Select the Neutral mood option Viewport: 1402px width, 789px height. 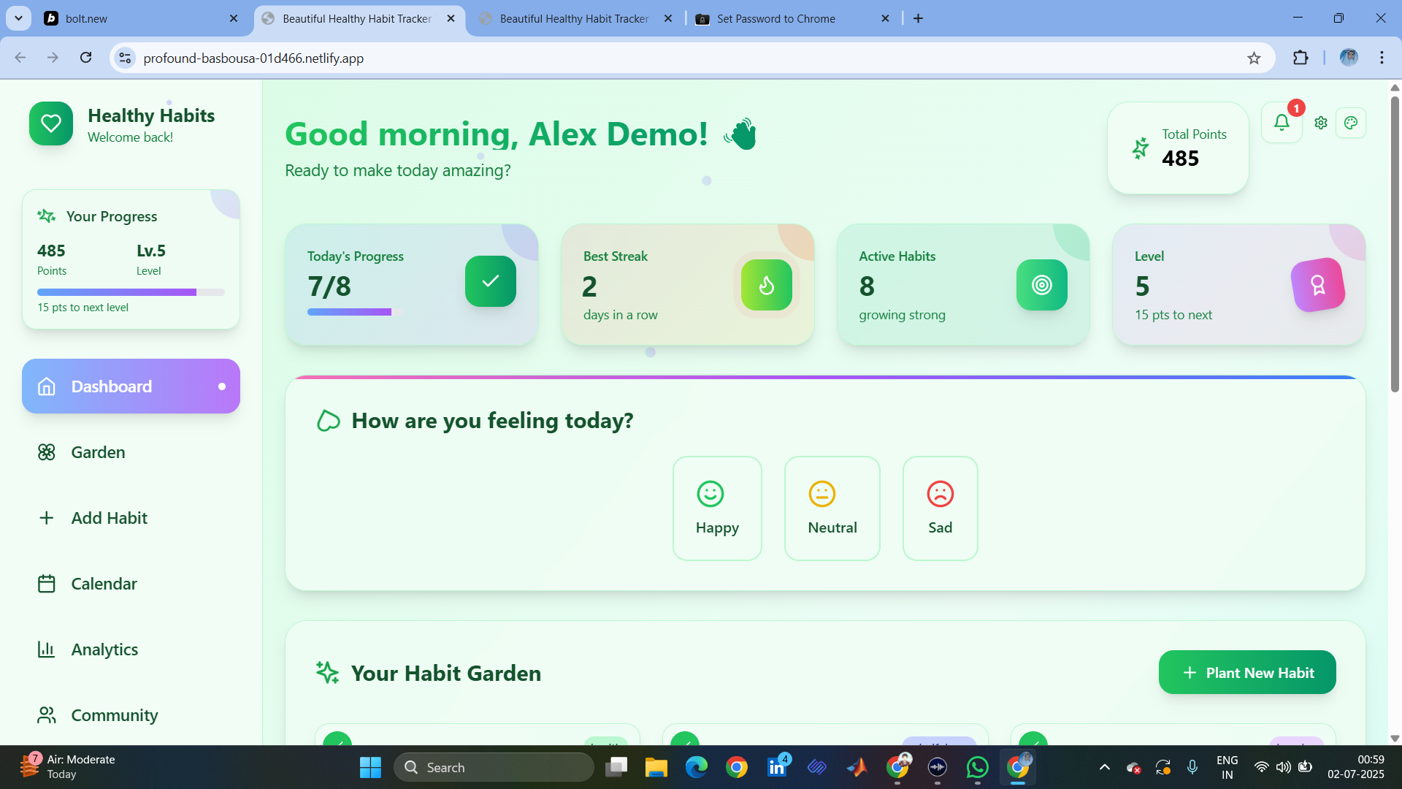(x=832, y=508)
